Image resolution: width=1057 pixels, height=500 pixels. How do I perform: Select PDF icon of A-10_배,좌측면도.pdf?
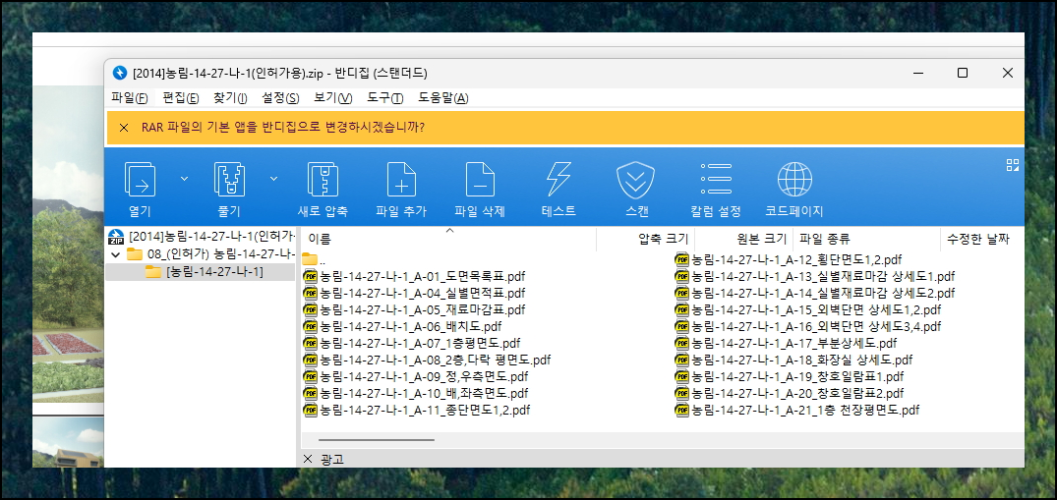[310, 393]
